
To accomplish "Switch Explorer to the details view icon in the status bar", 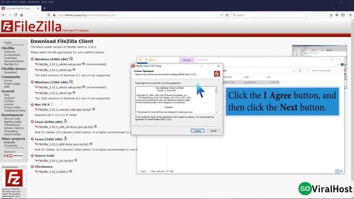I will pyautogui.click(x=337, y=171).
